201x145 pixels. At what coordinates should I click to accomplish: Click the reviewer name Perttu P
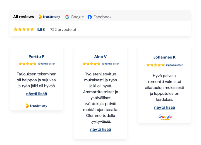37,57
